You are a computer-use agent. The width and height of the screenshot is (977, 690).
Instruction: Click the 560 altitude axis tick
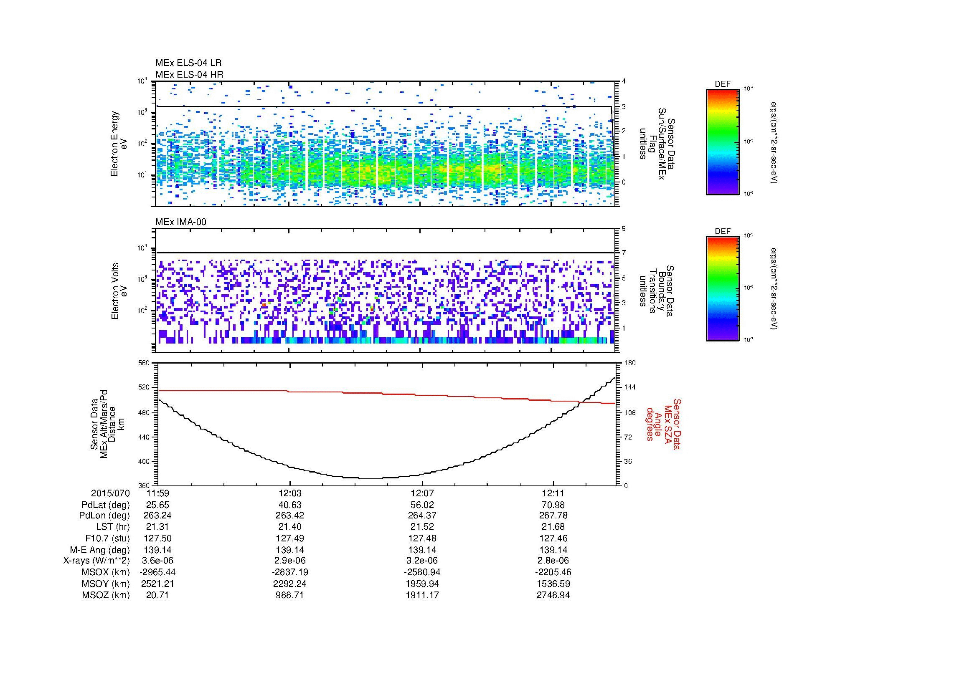145,363
